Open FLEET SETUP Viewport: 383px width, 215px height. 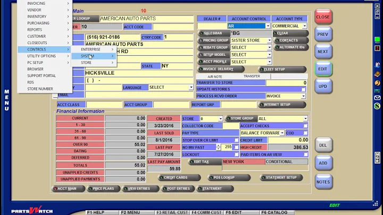point(282,69)
